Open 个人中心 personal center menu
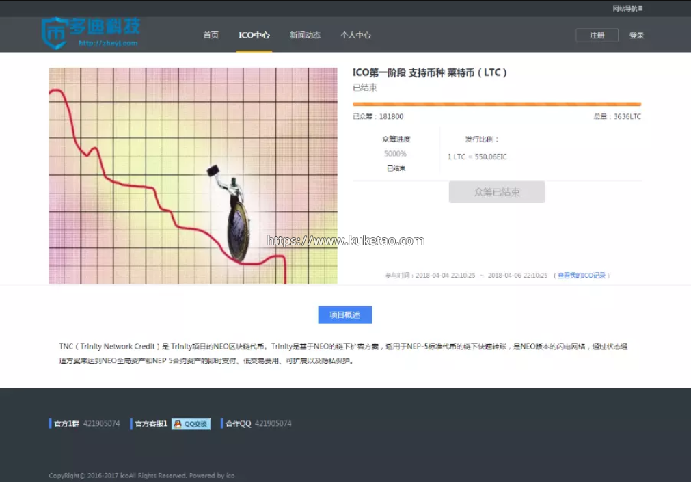This screenshot has width=691, height=482. pos(355,35)
